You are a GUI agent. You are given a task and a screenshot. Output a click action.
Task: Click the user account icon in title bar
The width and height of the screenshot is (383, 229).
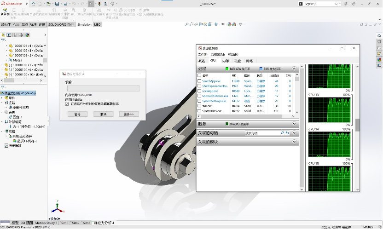click(x=346, y=4)
